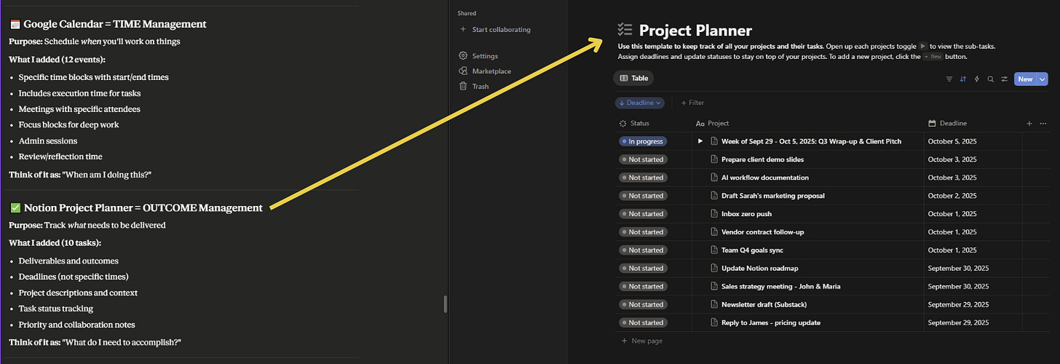
Task: Open the Not started status of Inbox zero push
Action: pyautogui.click(x=642, y=214)
